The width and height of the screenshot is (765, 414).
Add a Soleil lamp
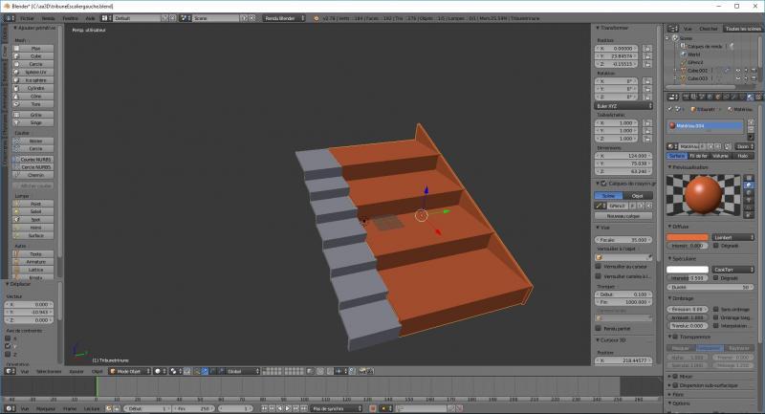coord(36,211)
